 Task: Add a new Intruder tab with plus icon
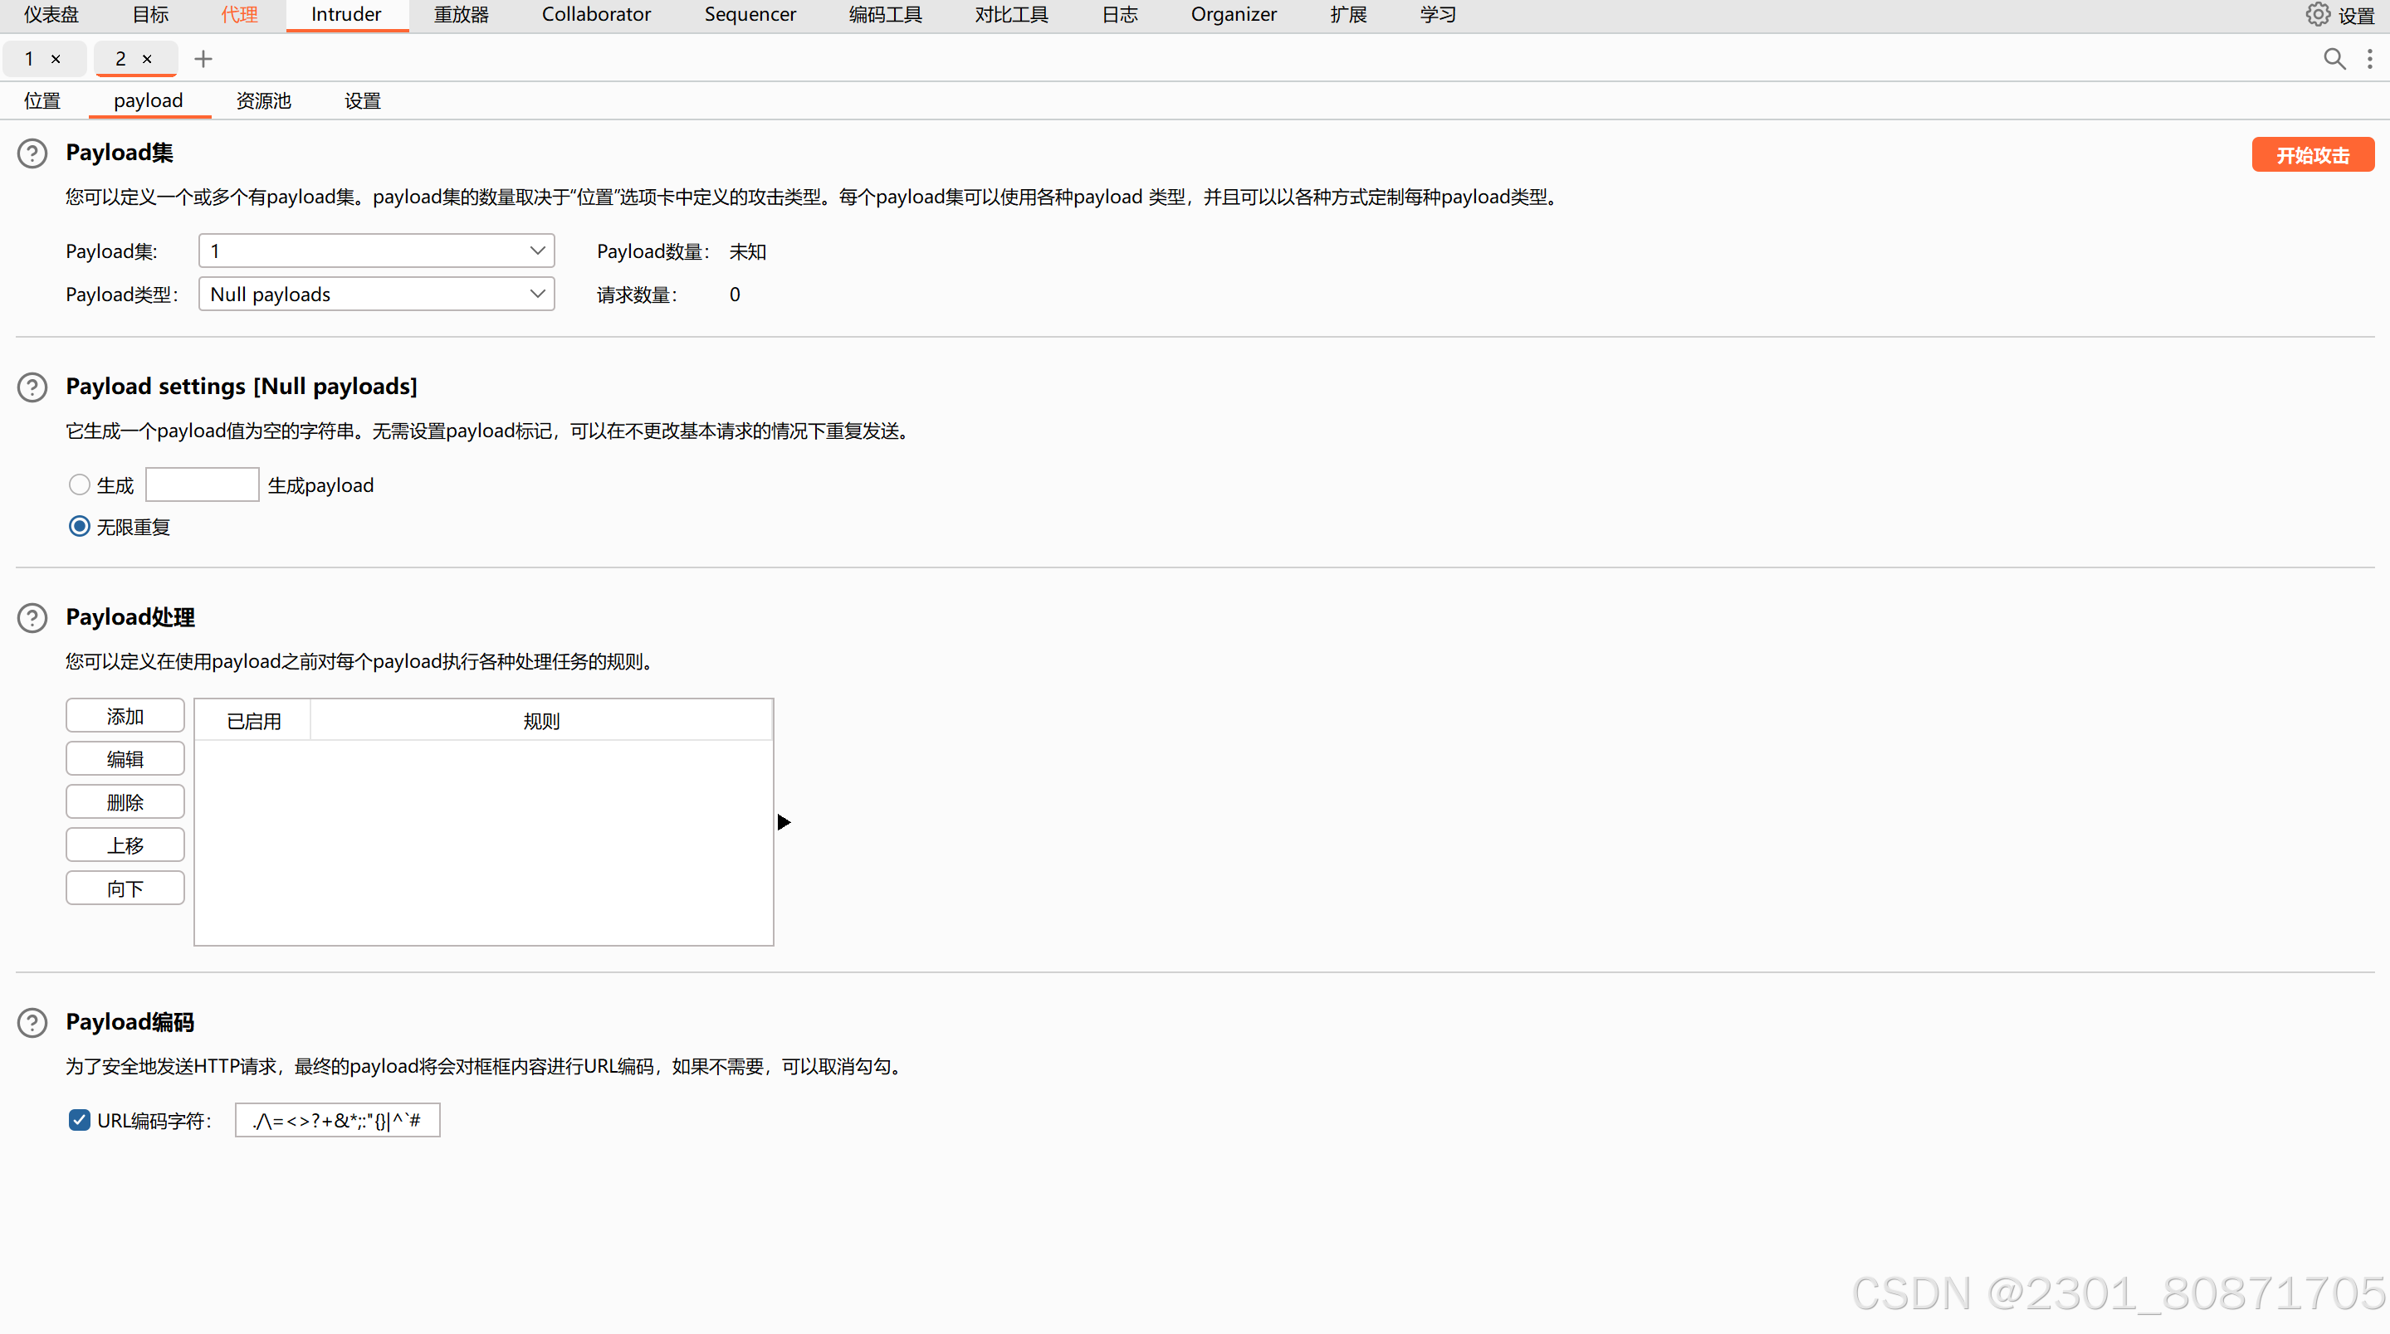(x=203, y=60)
